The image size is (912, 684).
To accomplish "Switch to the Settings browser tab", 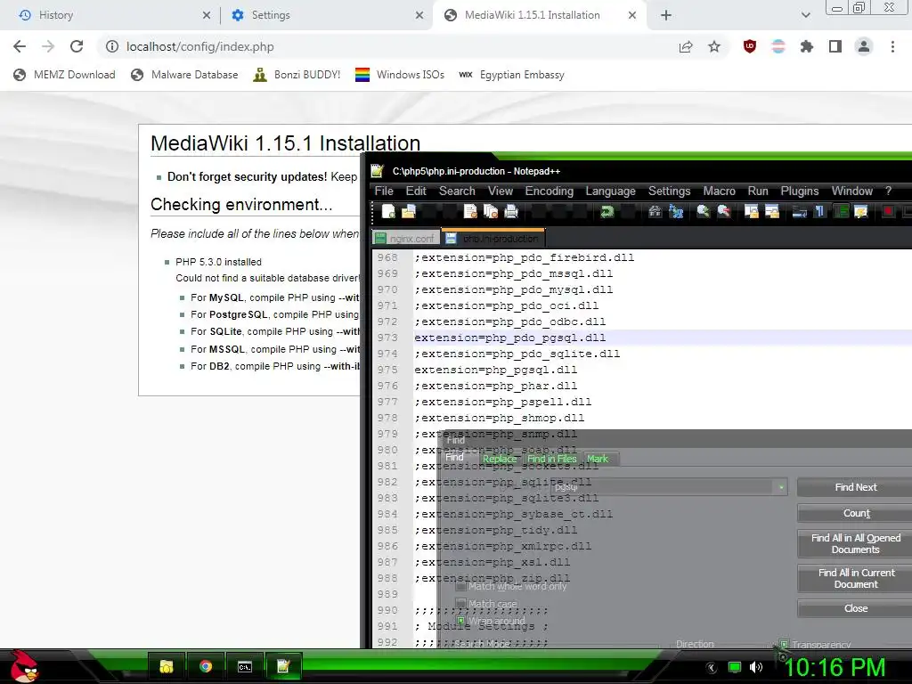I will click(x=326, y=15).
